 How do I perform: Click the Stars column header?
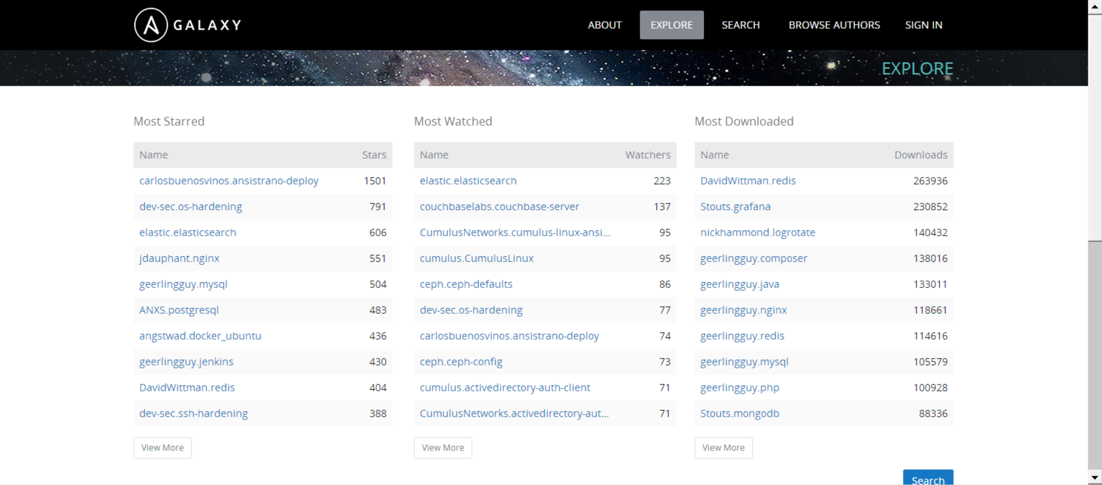click(x=374, y=155)
